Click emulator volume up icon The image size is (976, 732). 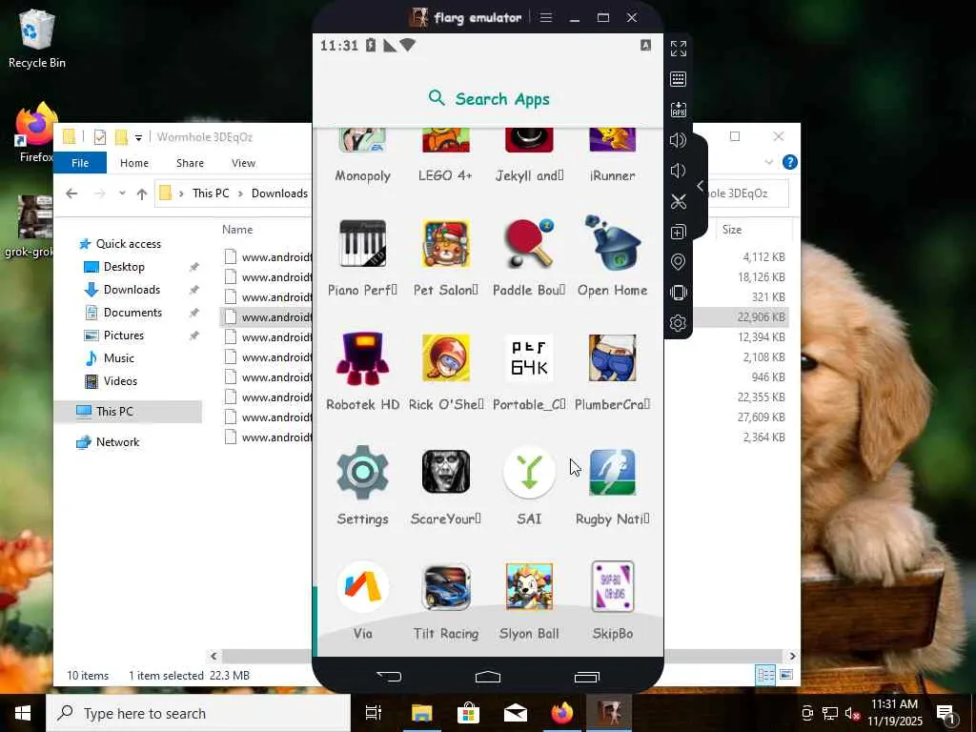(x=679, y=140)
